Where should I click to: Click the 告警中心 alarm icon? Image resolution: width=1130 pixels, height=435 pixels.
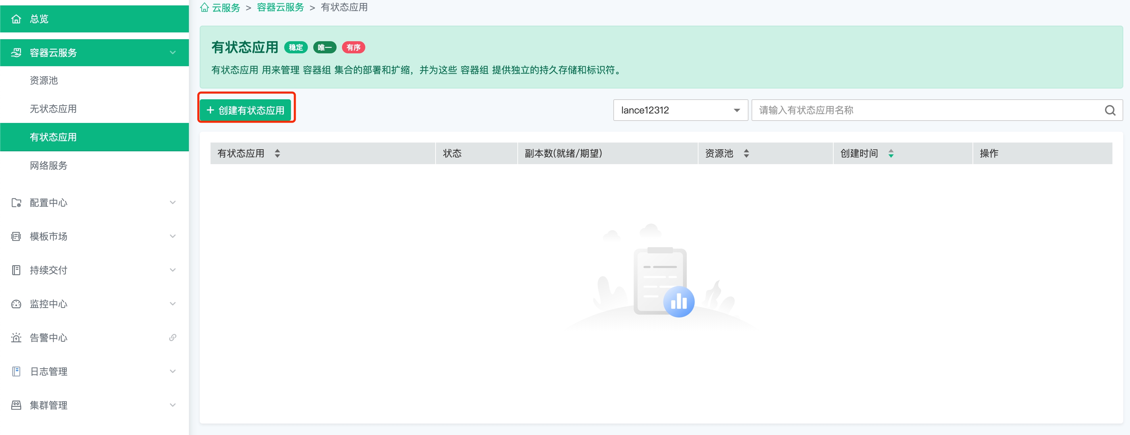16,338
